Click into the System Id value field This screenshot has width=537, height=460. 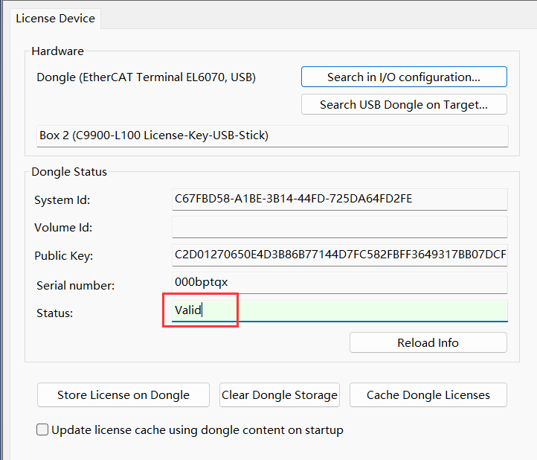pos(340,199)
